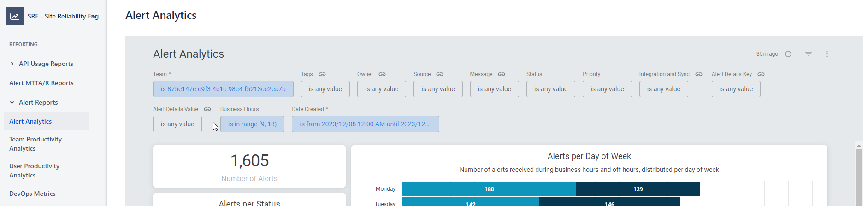Toggle the filters bar icon
868x206 pixels.
(x=809, y=54)
